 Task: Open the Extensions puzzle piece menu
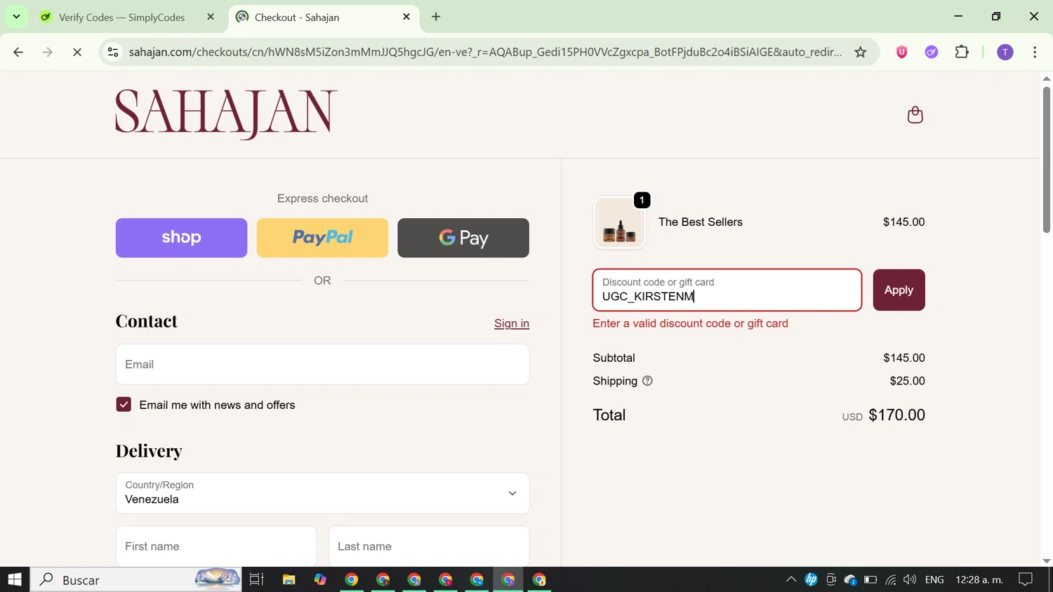pyautogui.click(x=962, y=52)
